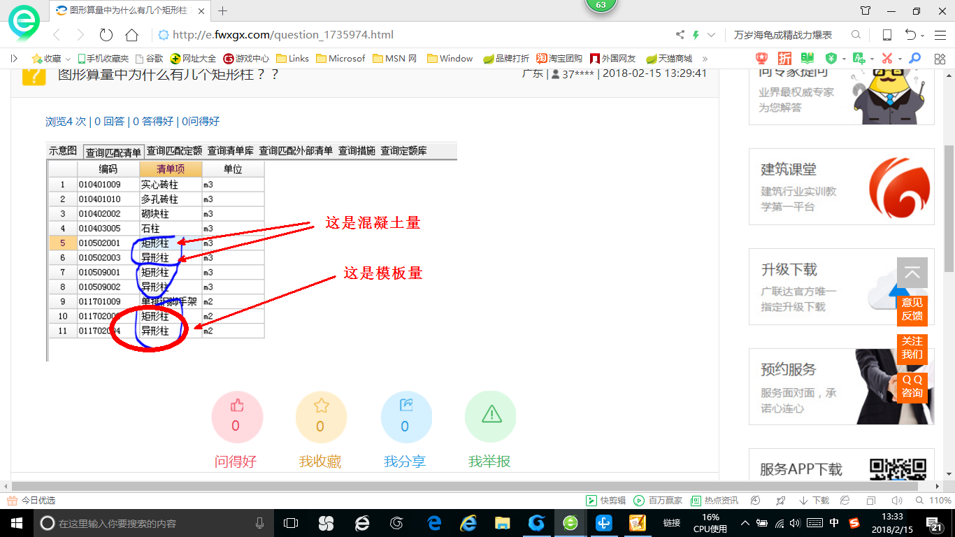Click the share icon in address bar
Viewport: 955px width, 537px height.
click(x=680, y=35)
